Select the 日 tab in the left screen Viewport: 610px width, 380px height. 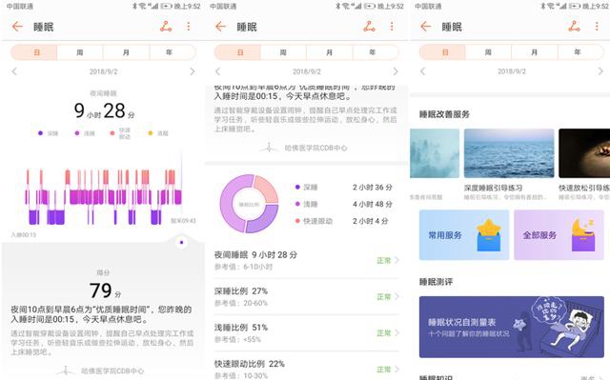coord(34,52)
